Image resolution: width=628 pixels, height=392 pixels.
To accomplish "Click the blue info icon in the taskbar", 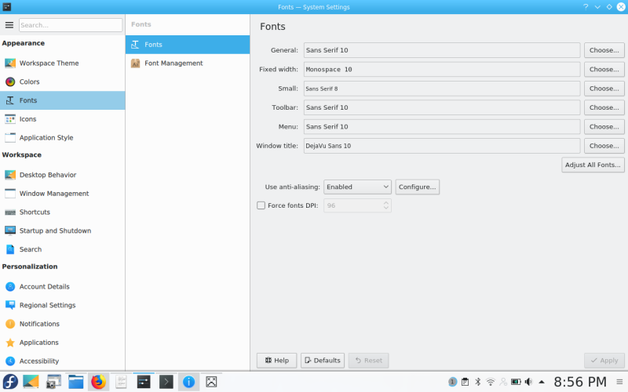I will coord(188,382).
